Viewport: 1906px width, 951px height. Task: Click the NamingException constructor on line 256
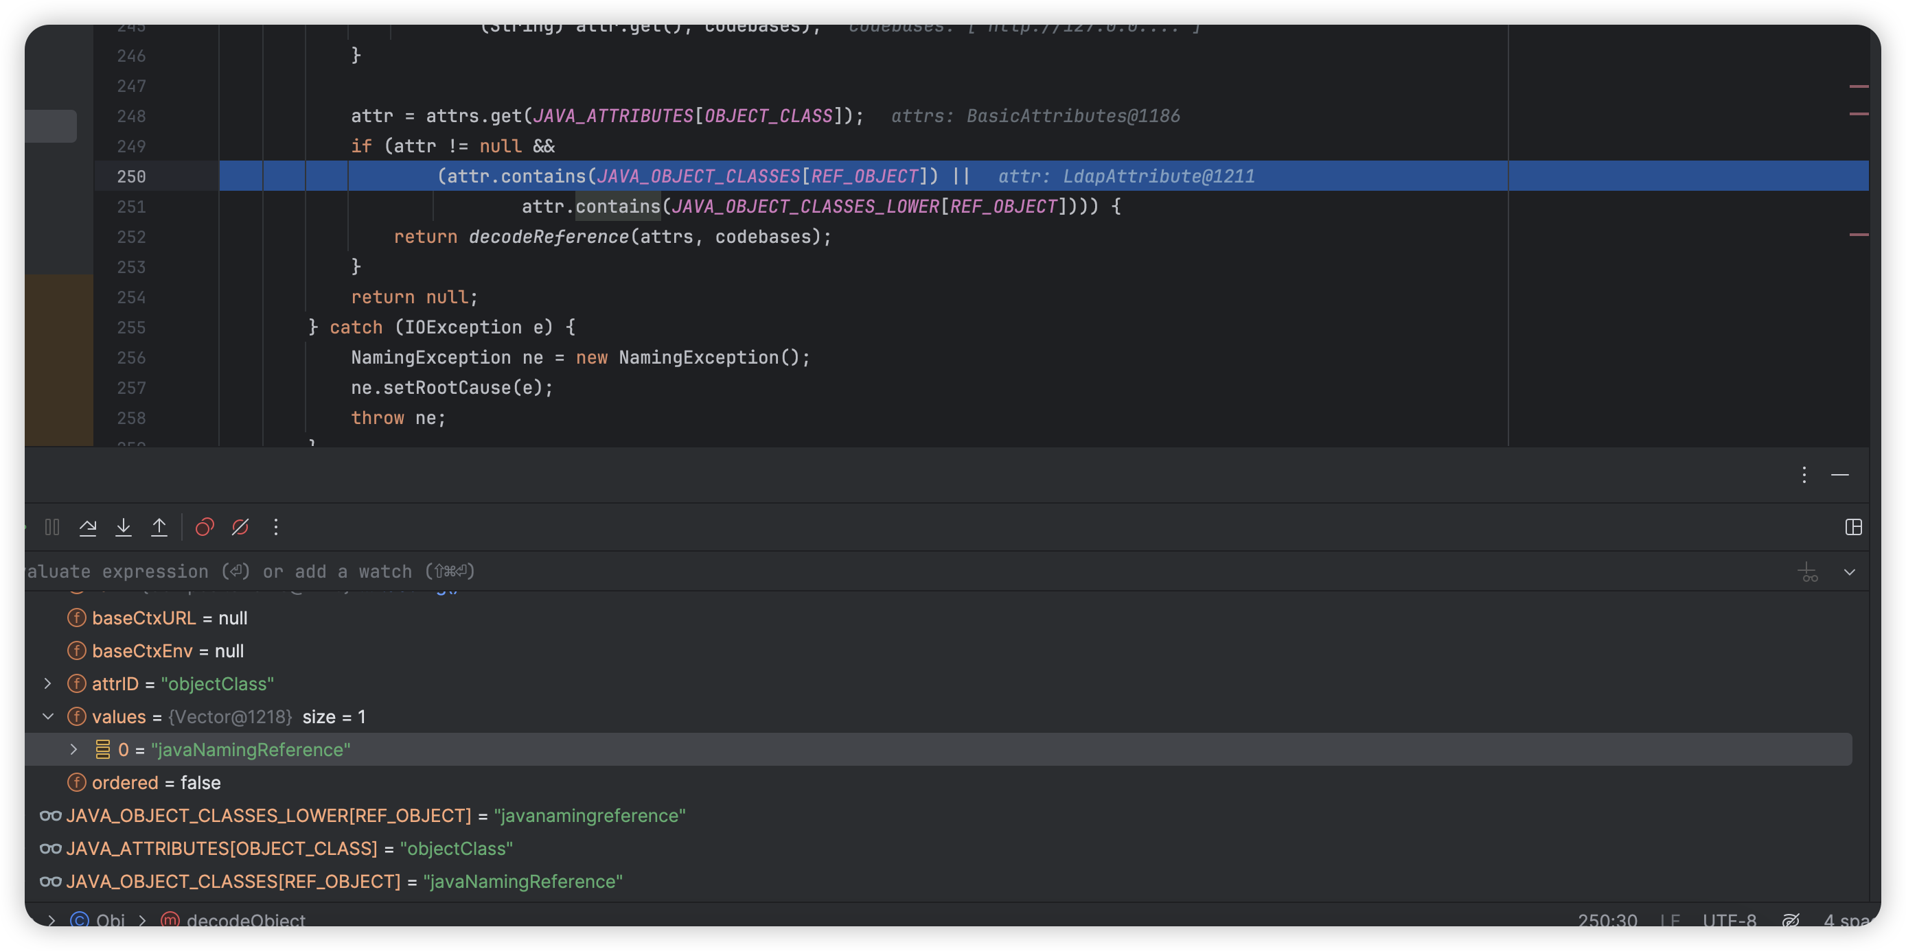point(699,357)
